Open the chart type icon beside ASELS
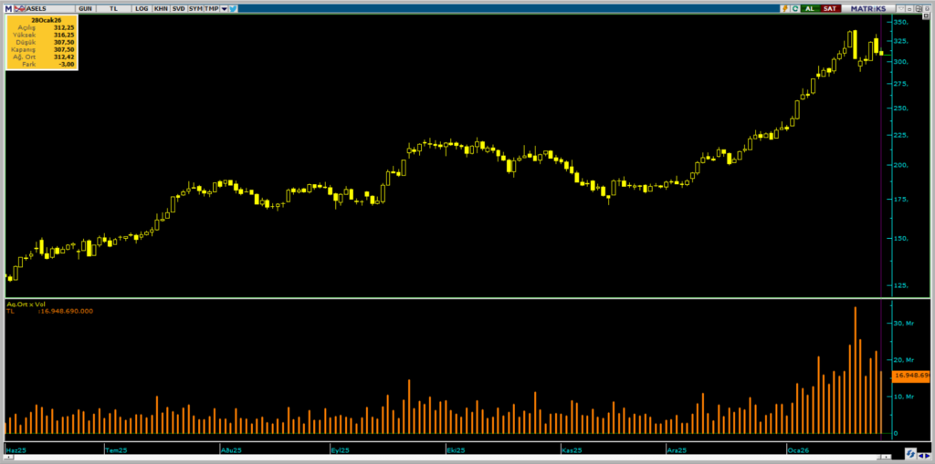This screenshot has width=935, height=464. [19, 8]
